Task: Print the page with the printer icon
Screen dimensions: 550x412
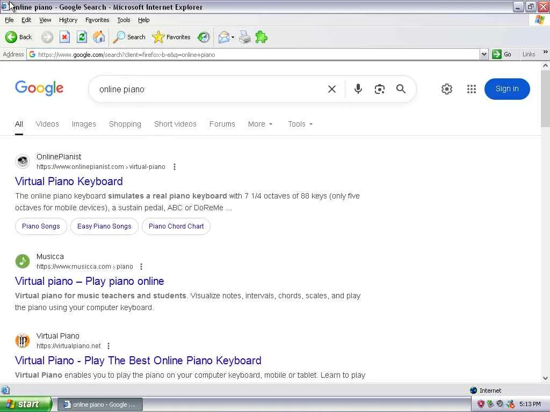Action: tap(245, 37)
